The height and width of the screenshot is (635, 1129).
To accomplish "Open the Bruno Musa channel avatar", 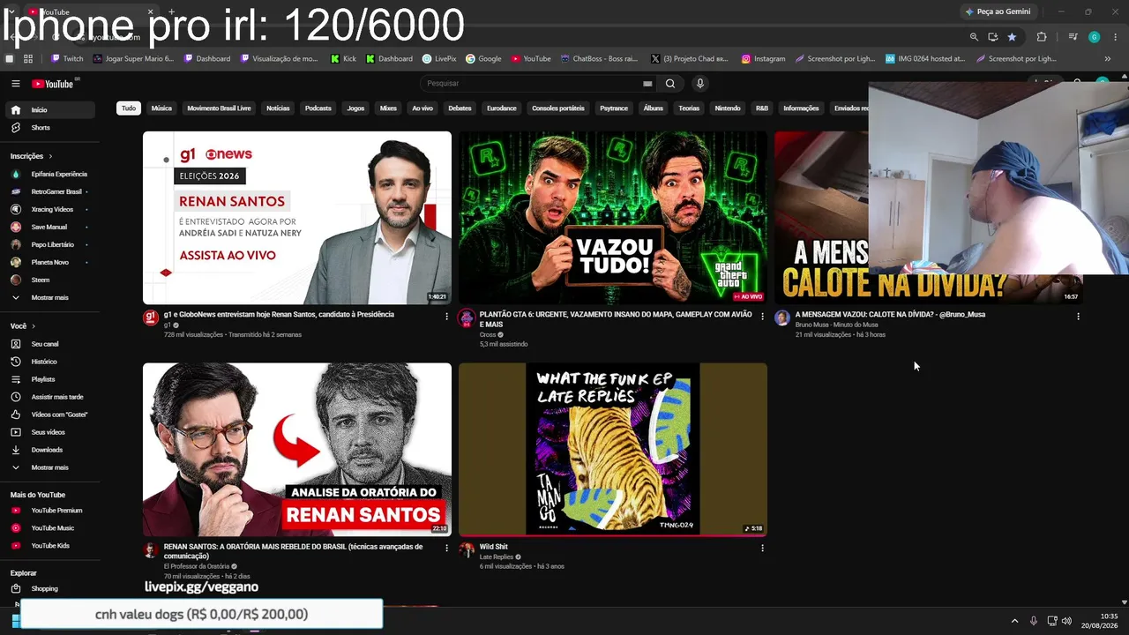I will pos(782,318).
